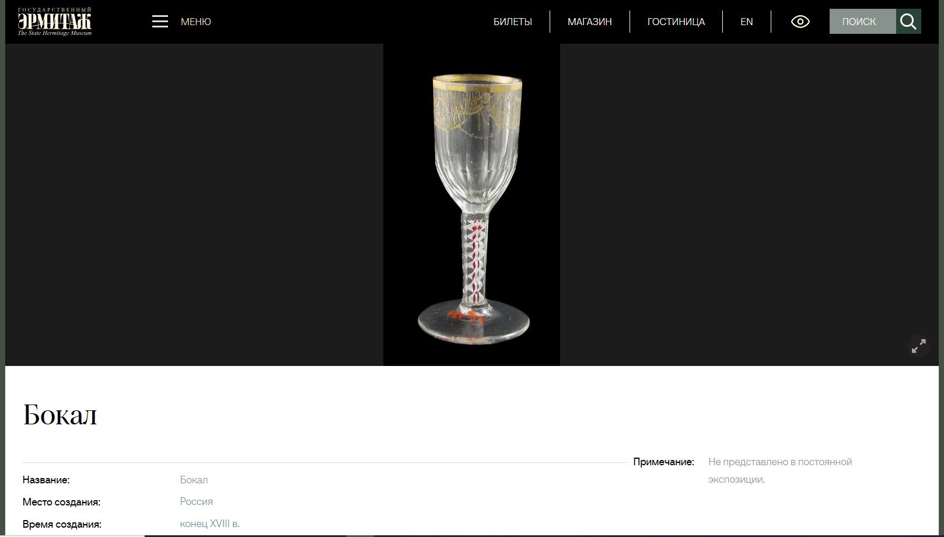Click the Бокал name value text

[194, 480]
